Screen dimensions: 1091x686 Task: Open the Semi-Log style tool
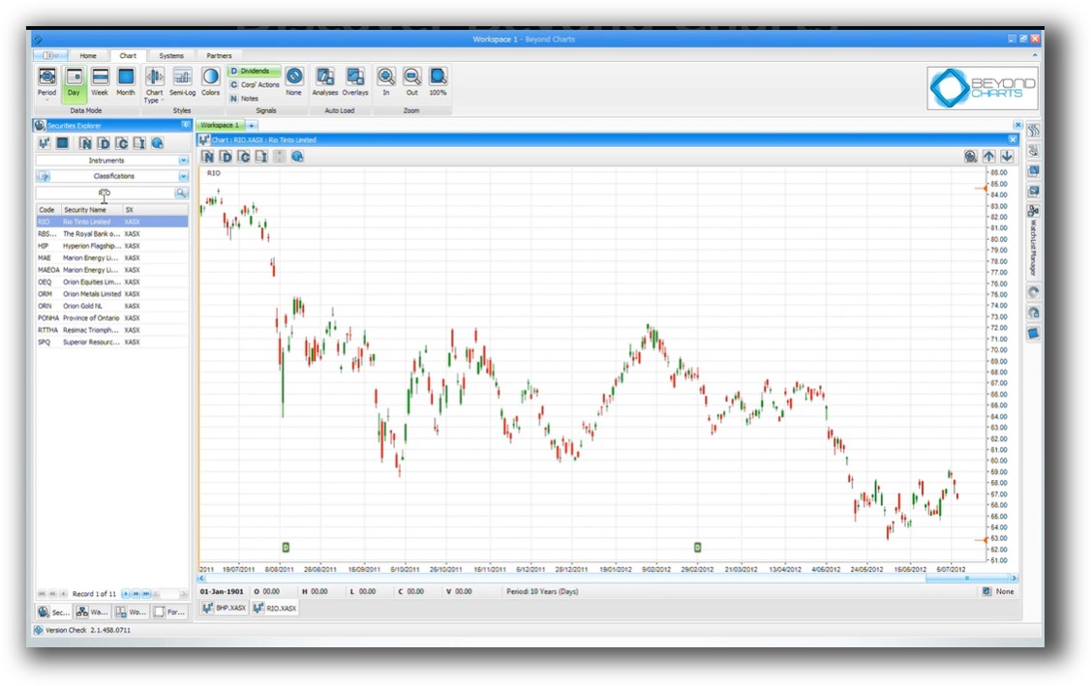(181, 82)
